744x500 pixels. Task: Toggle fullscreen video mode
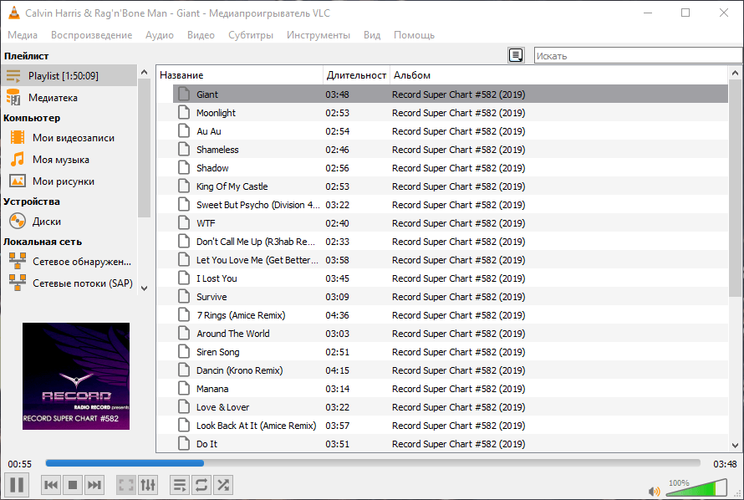126,484
